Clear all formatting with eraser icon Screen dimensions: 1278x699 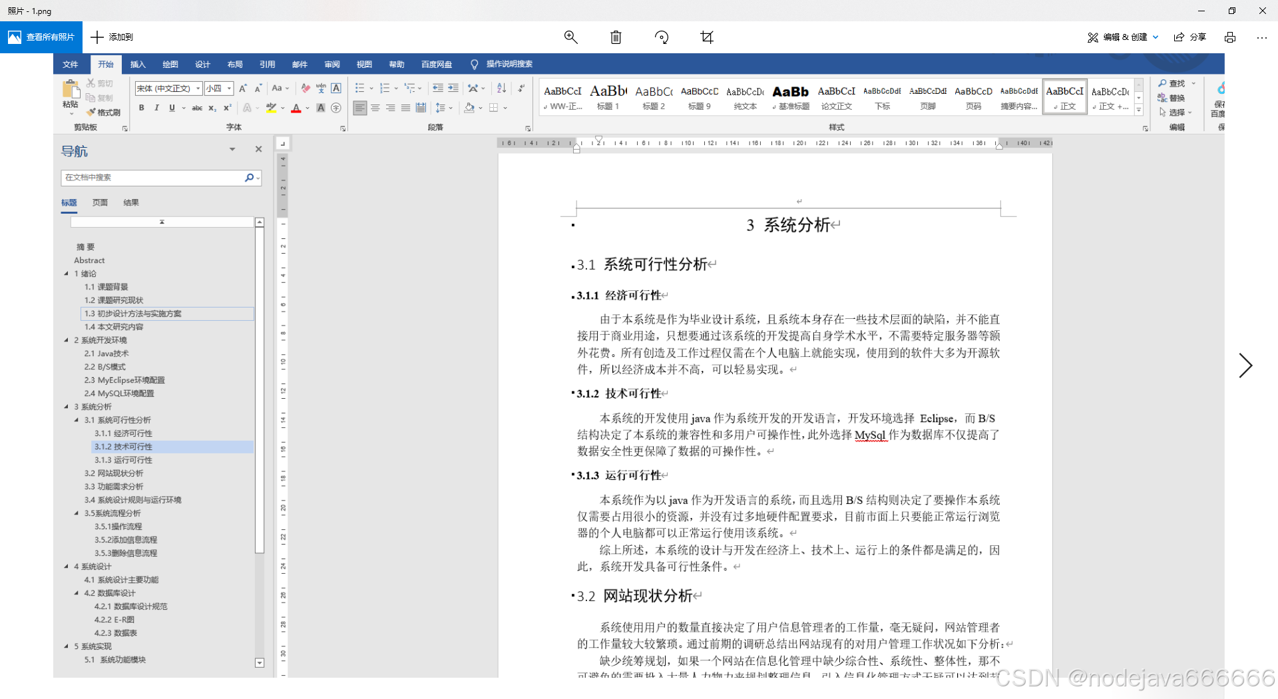[306, 89]
